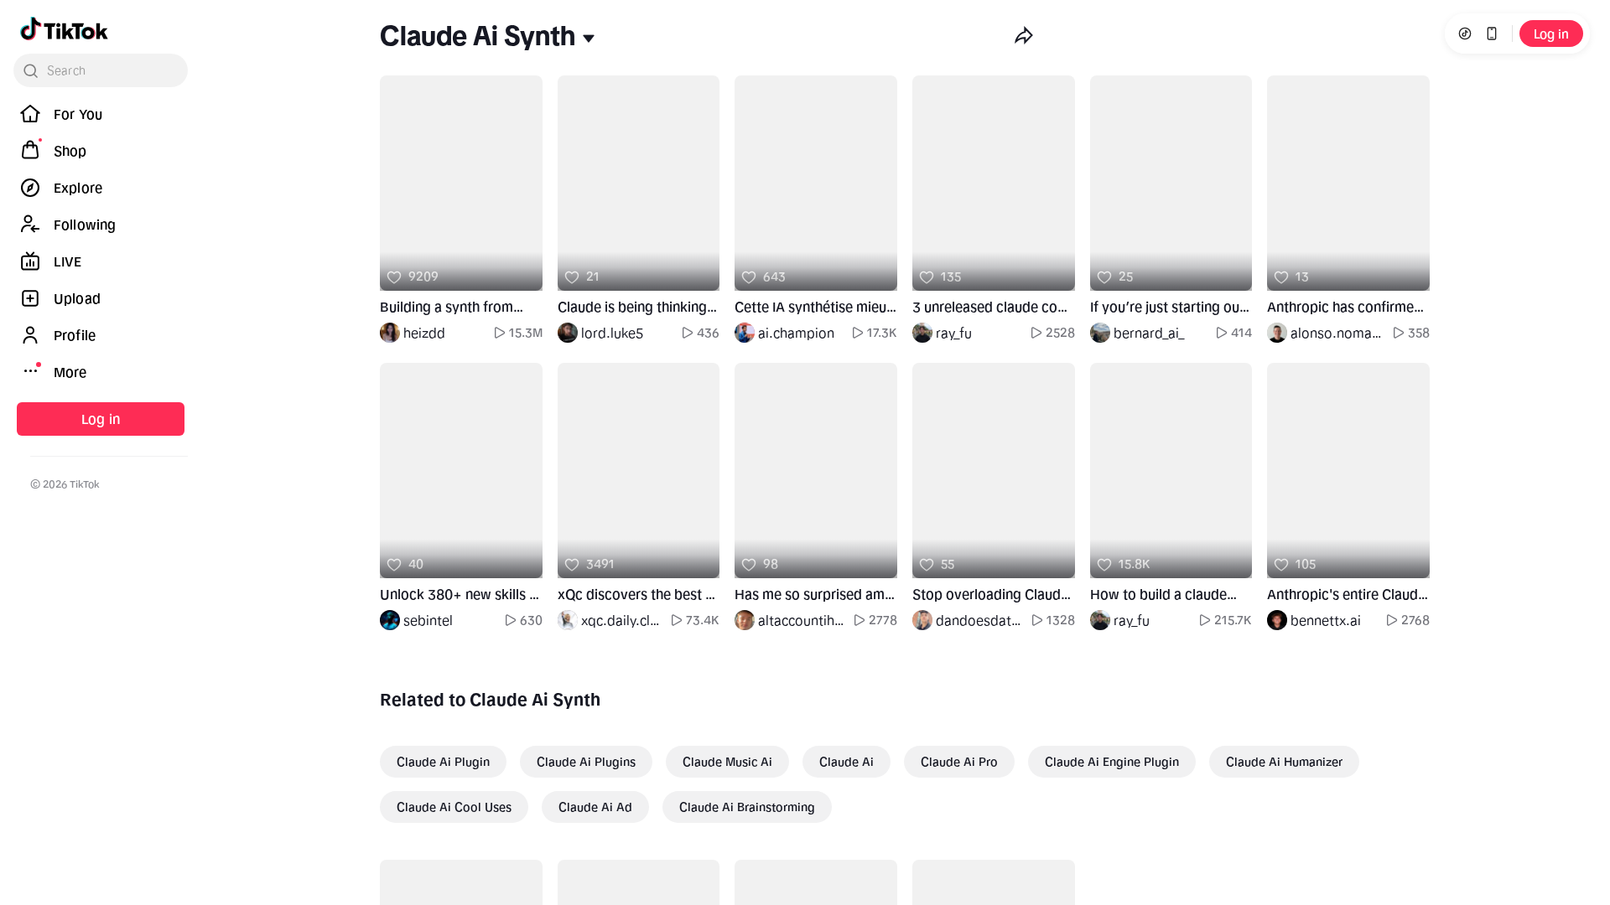1610x905 pixels.
Task: Open the More menu in the sidebar
Action: [70, 372]
